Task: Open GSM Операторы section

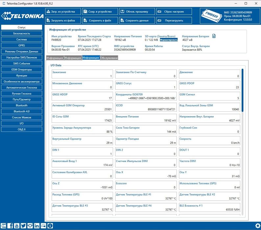Action: (x=21, y=69)
